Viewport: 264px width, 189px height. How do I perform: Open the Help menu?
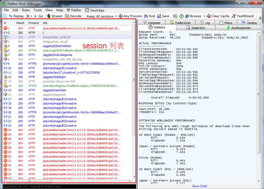click(x=60, y=10)
